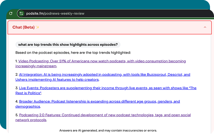
Task: Open site settings icon in address bar
Action: 21,13
